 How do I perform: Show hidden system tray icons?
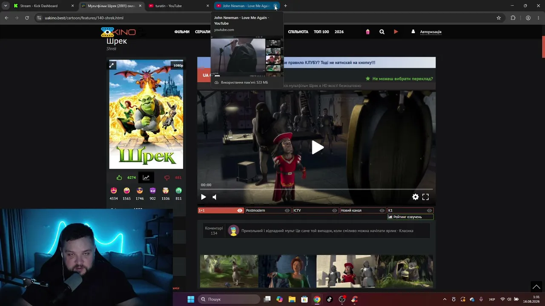(445, 299)
